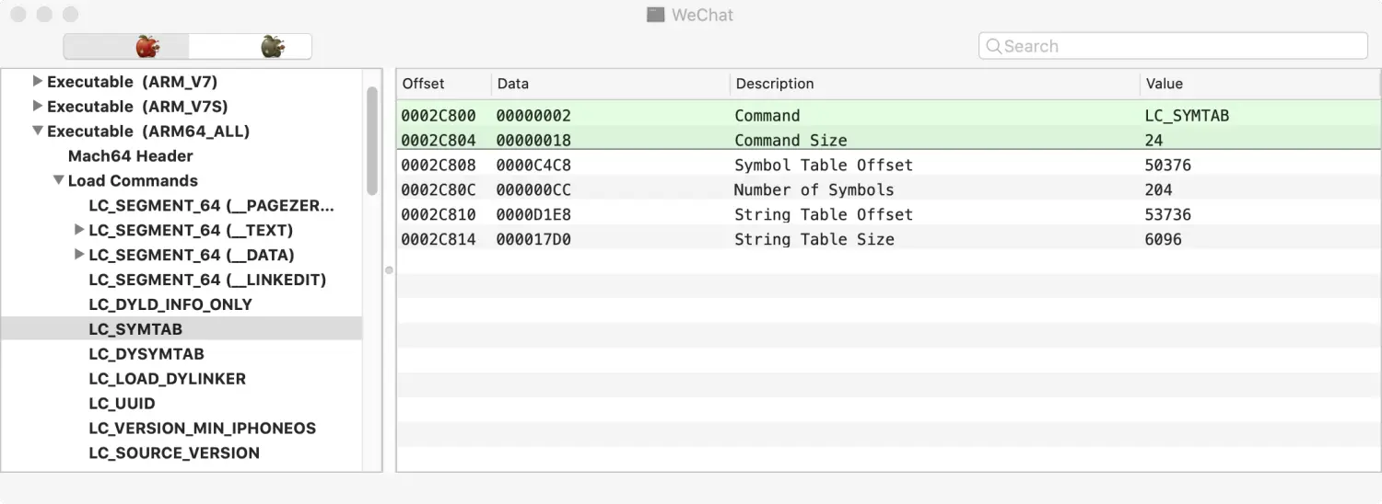
Task: Sort by the Offset column header
Action: point(424,84)
